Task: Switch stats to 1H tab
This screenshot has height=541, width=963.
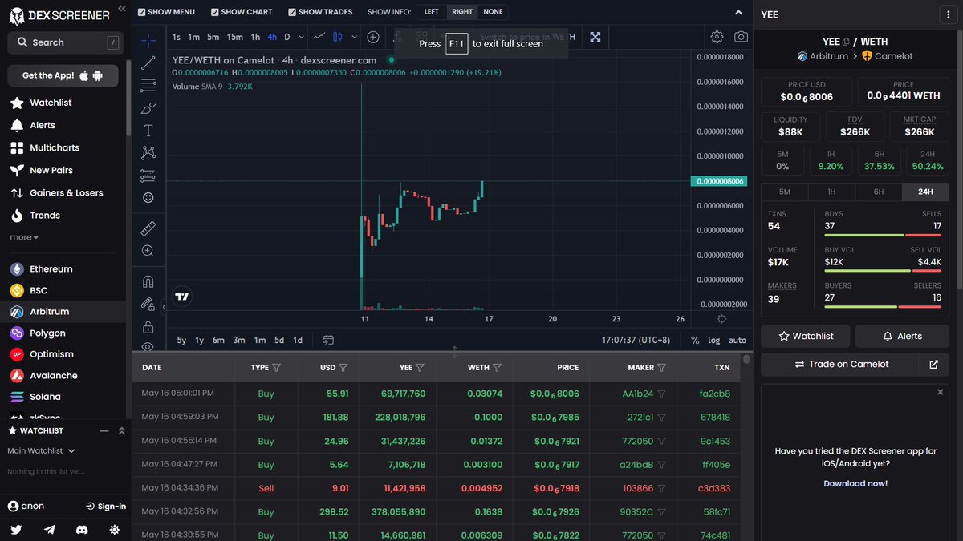Action: pos(831,192)
